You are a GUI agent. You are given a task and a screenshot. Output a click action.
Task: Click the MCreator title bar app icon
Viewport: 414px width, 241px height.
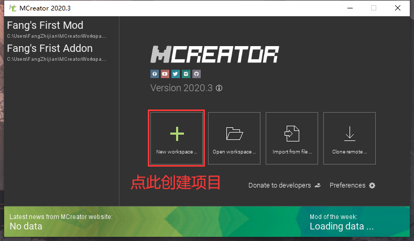13,8
